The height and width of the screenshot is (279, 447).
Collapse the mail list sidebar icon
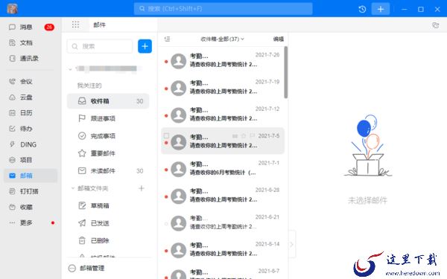(168, 39)
